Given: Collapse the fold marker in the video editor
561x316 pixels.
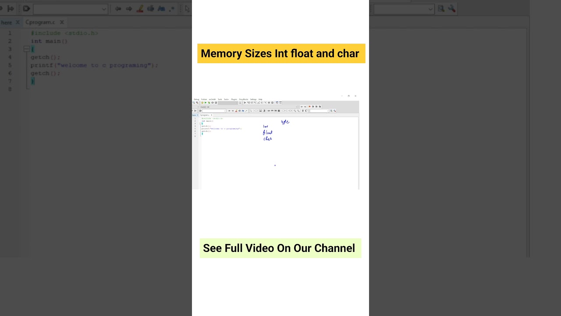Looking at the screenshot, I should tap(200, 123).
